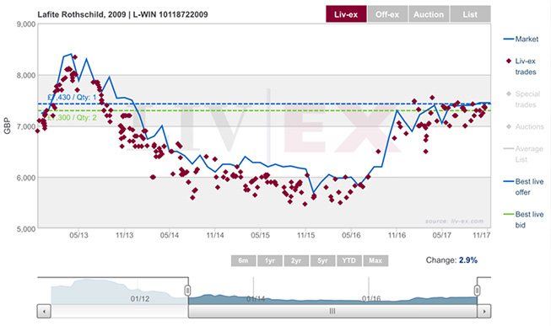Grab the left range handle of navigator

click(187, 291)
